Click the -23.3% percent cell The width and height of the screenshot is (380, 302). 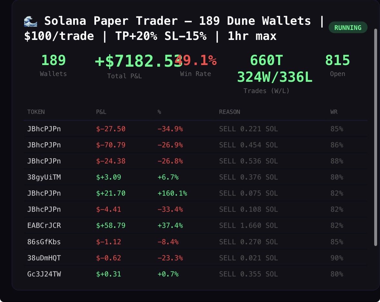click(x=170, y=258)
